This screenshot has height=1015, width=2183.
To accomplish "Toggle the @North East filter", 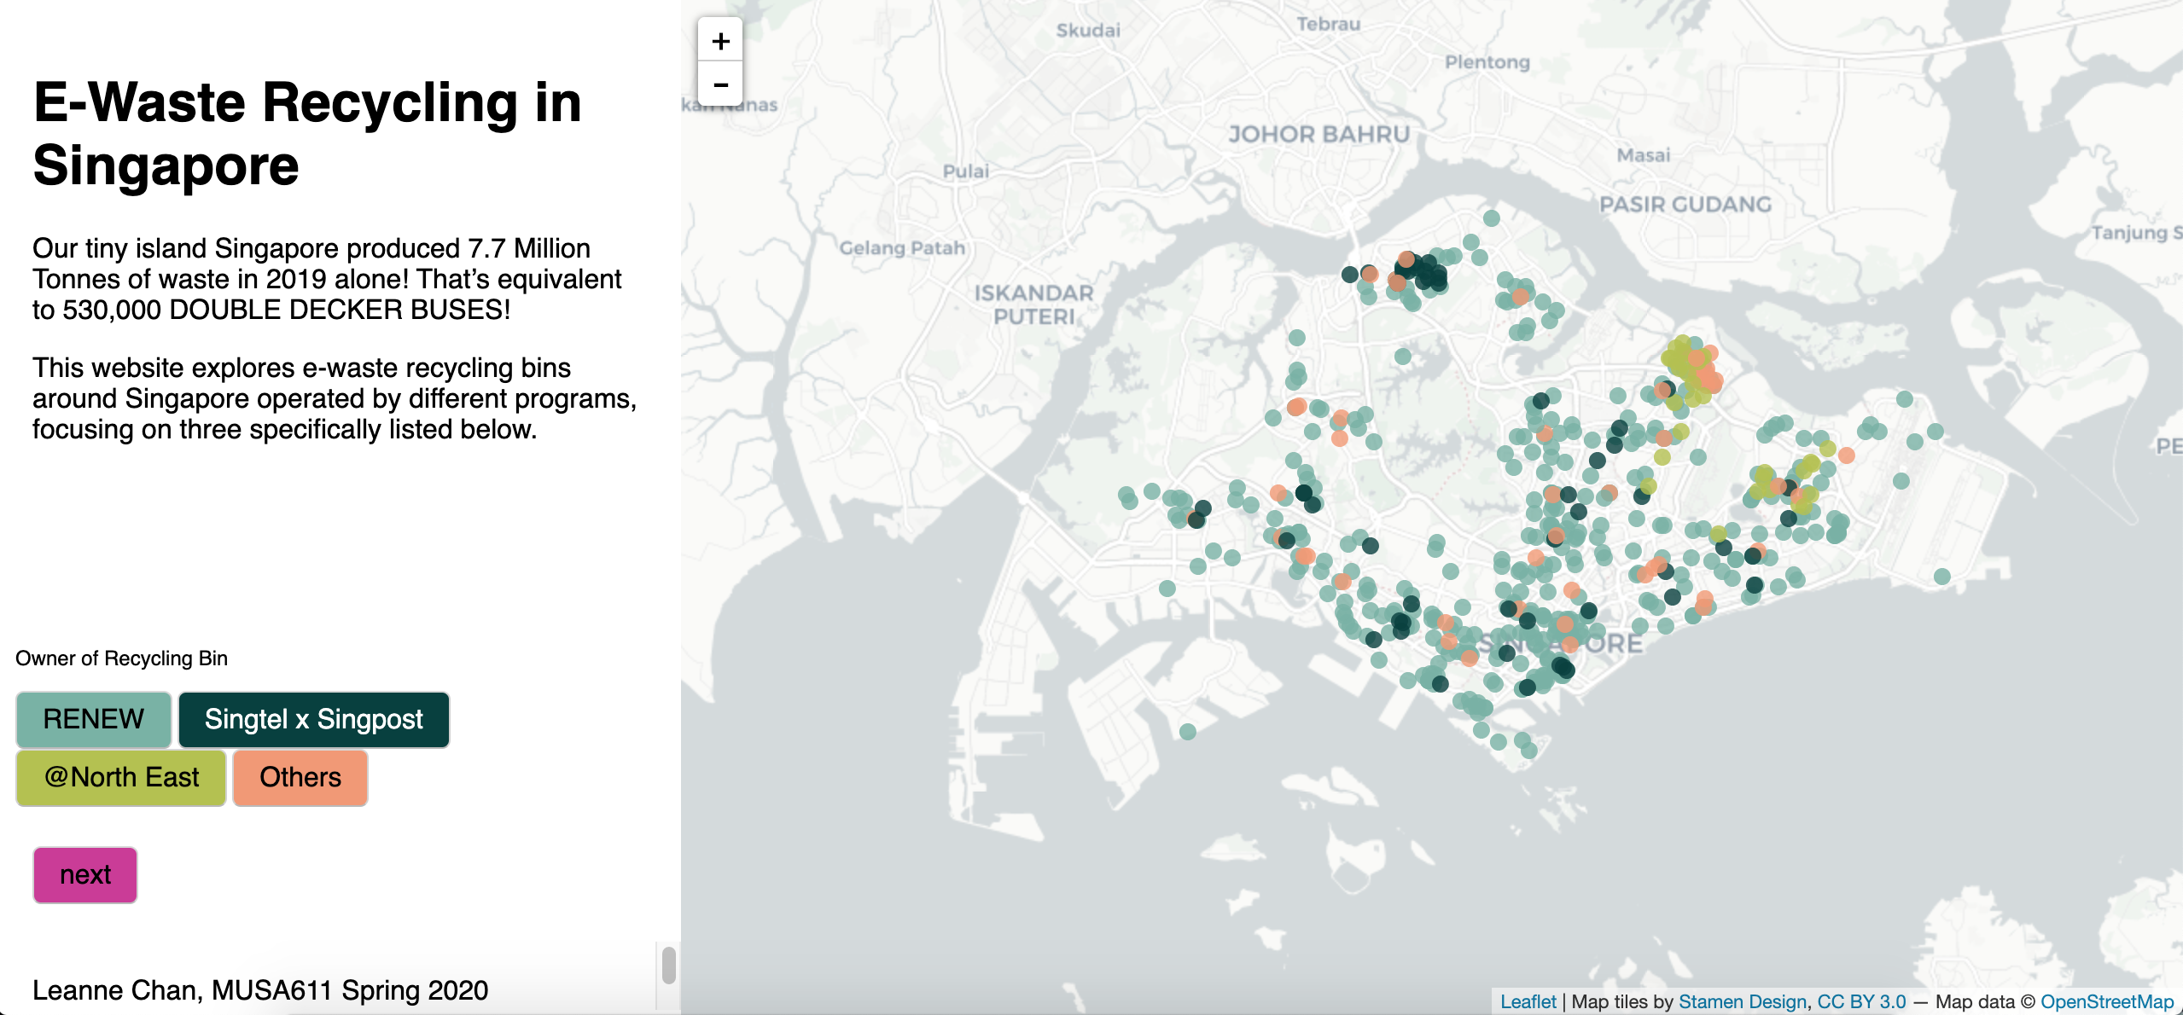I will coord(121,777).
